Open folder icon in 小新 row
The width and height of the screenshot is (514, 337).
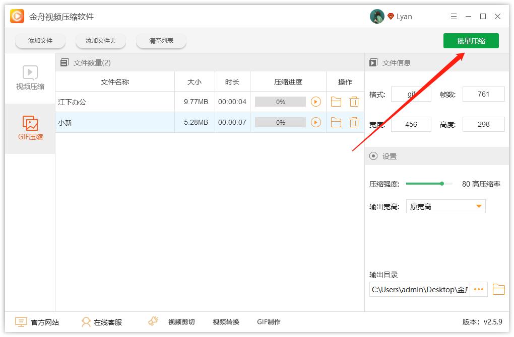[336, 122]
